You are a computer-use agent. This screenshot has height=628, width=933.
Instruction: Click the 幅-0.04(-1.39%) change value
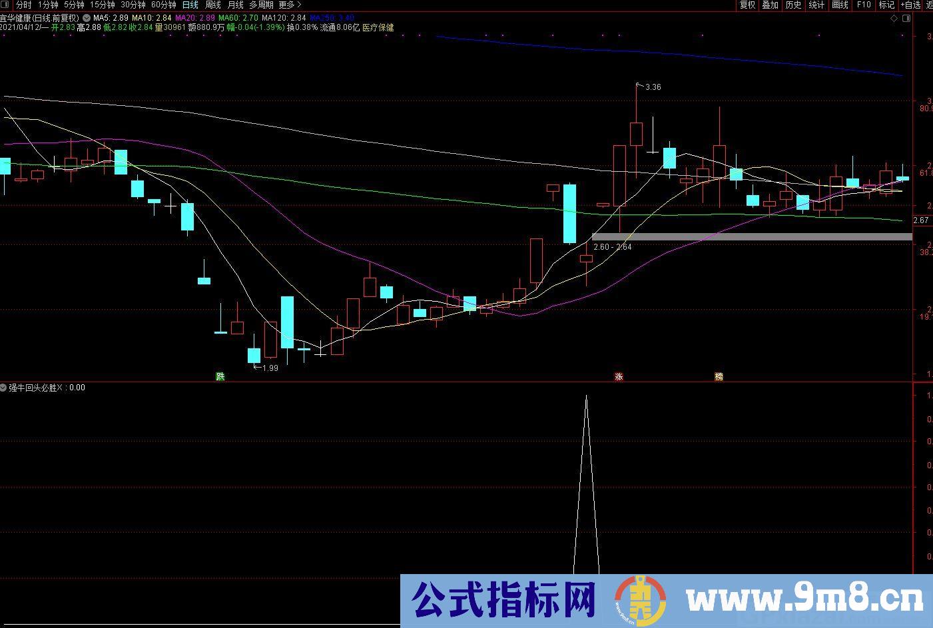(256, 28)
